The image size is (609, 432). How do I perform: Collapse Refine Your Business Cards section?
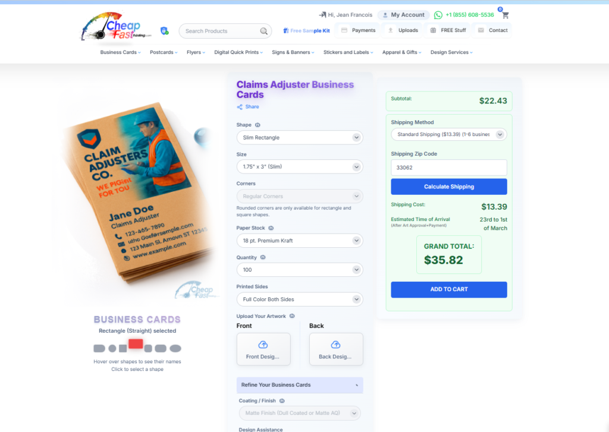coord(300,385)
